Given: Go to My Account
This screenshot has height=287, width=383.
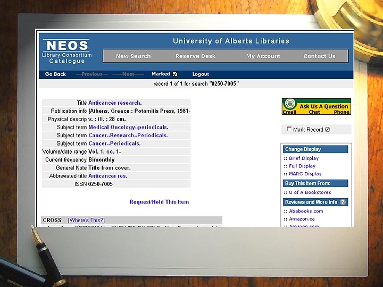Looking at the screenshot, I should 263,56.
